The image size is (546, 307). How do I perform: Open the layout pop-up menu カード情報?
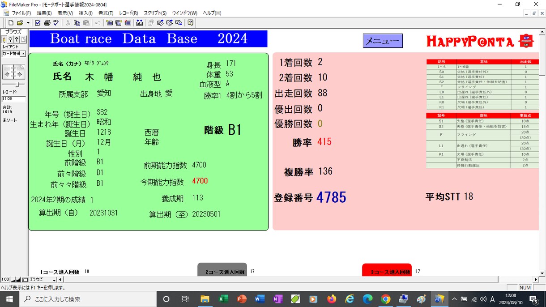(13, 54)
